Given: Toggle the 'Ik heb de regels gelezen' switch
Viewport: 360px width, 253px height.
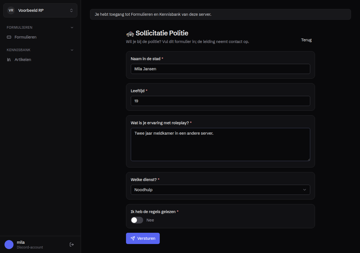Looking at the screenshot, I should 137,220.
